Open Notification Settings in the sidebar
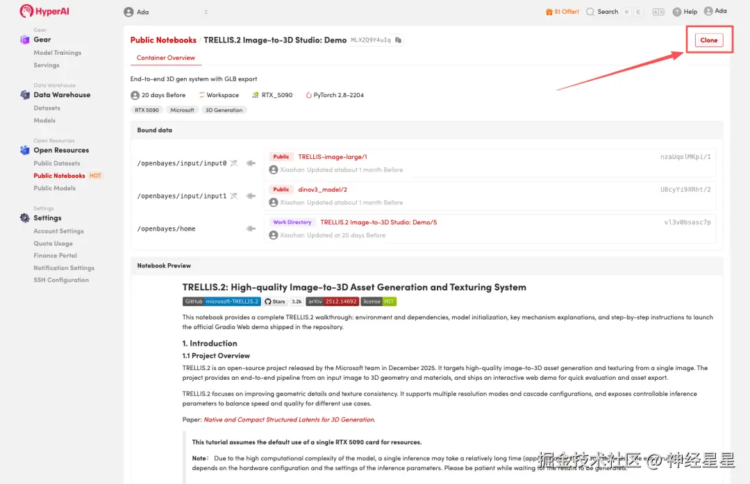750x484 pixels. tap(64, 268)
